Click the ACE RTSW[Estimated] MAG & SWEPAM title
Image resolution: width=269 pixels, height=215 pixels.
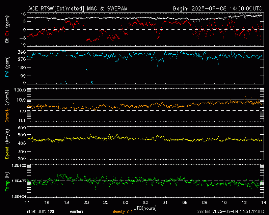tap(78, 9)
